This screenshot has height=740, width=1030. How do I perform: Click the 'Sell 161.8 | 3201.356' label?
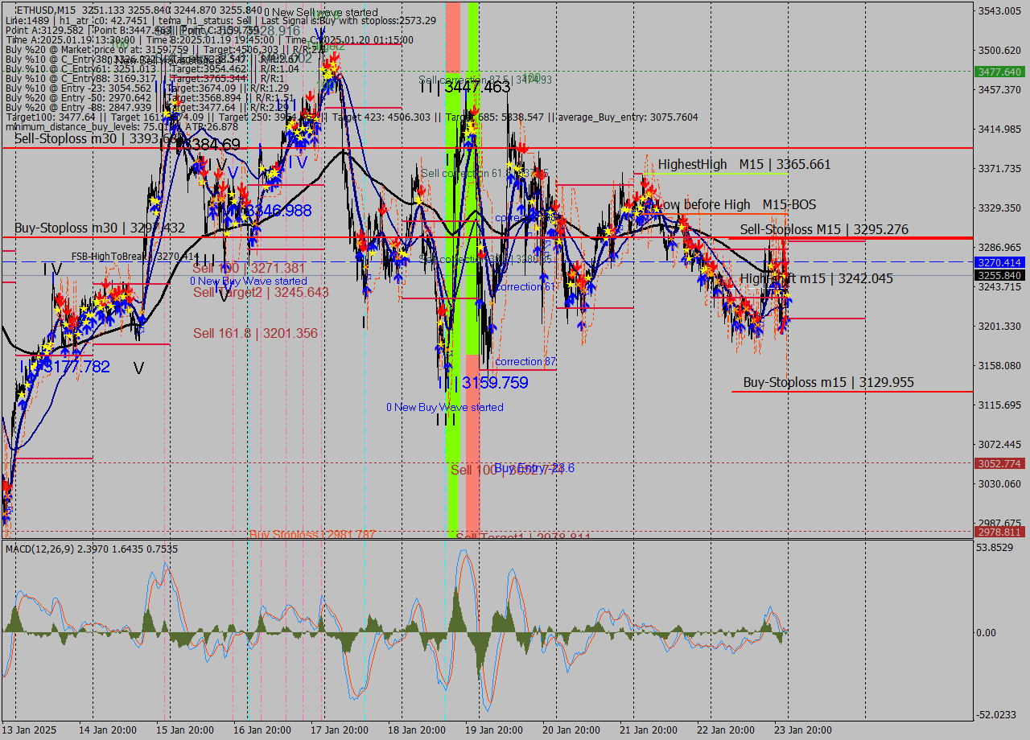coord(255,333)
